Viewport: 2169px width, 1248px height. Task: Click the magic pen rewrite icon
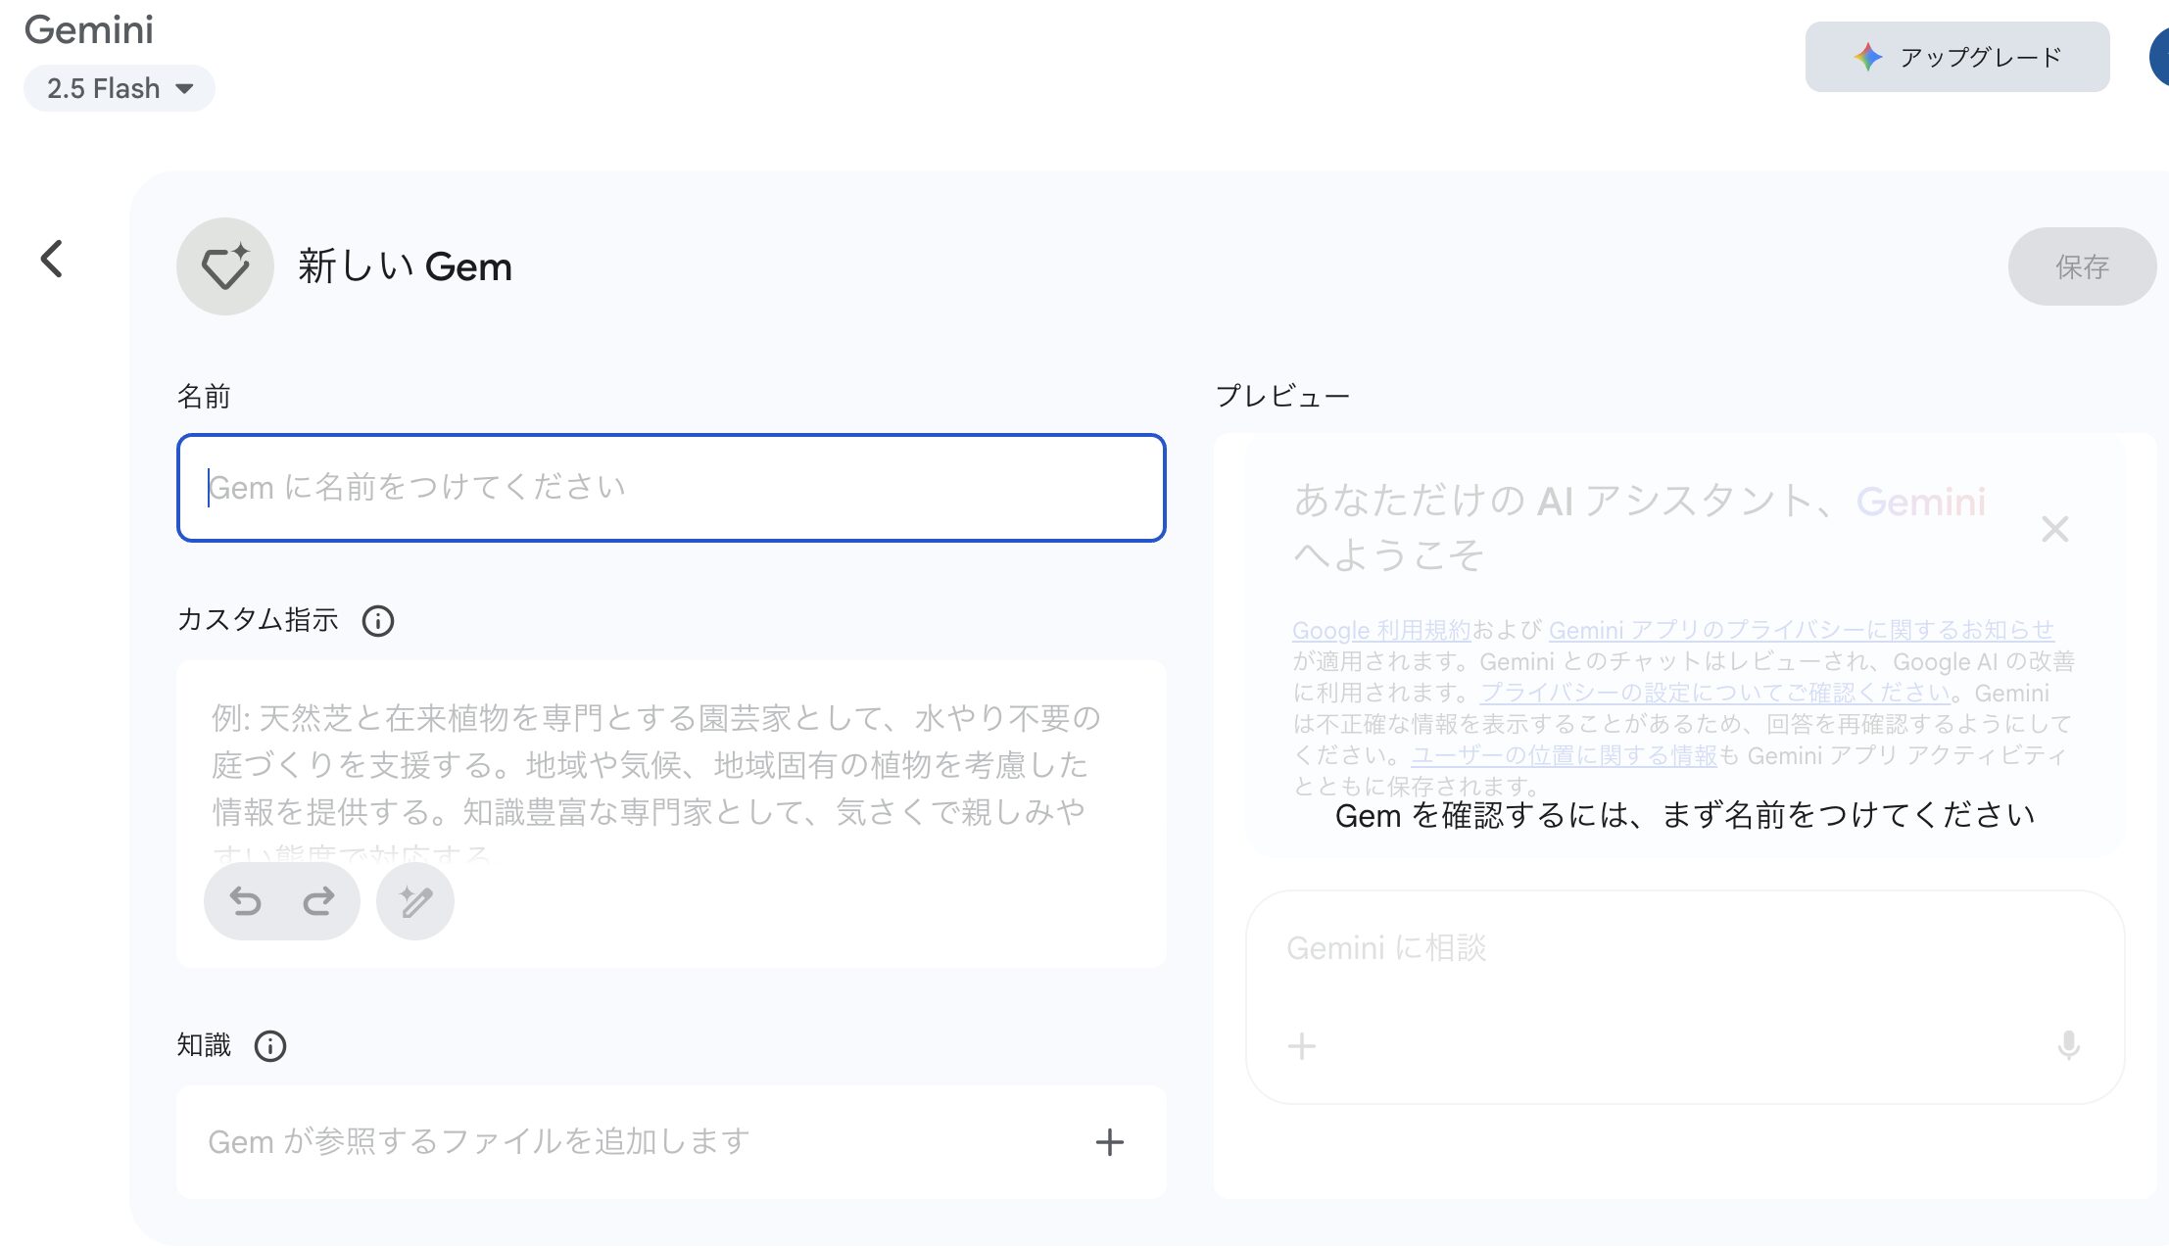[x=415, y=900]
